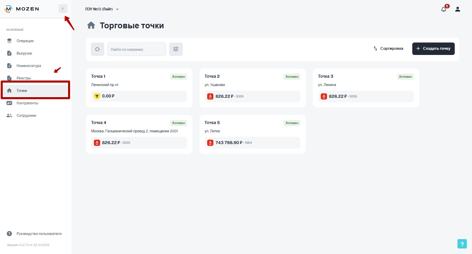
Task: Click the Сотрудники people icon
Action: 9,115
